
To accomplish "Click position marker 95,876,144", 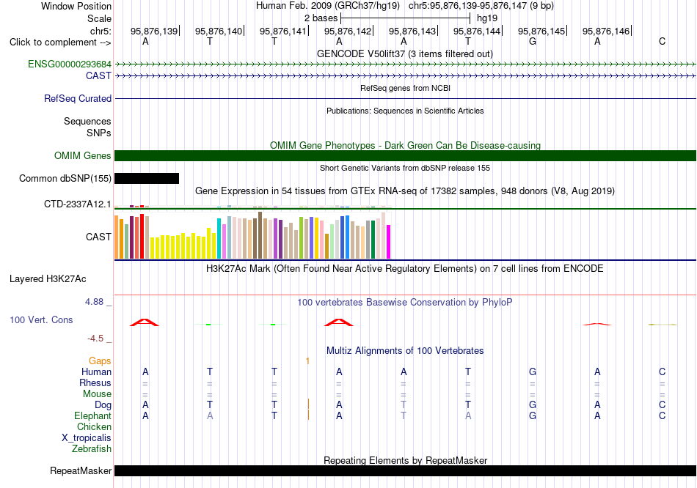I will 478,31.
